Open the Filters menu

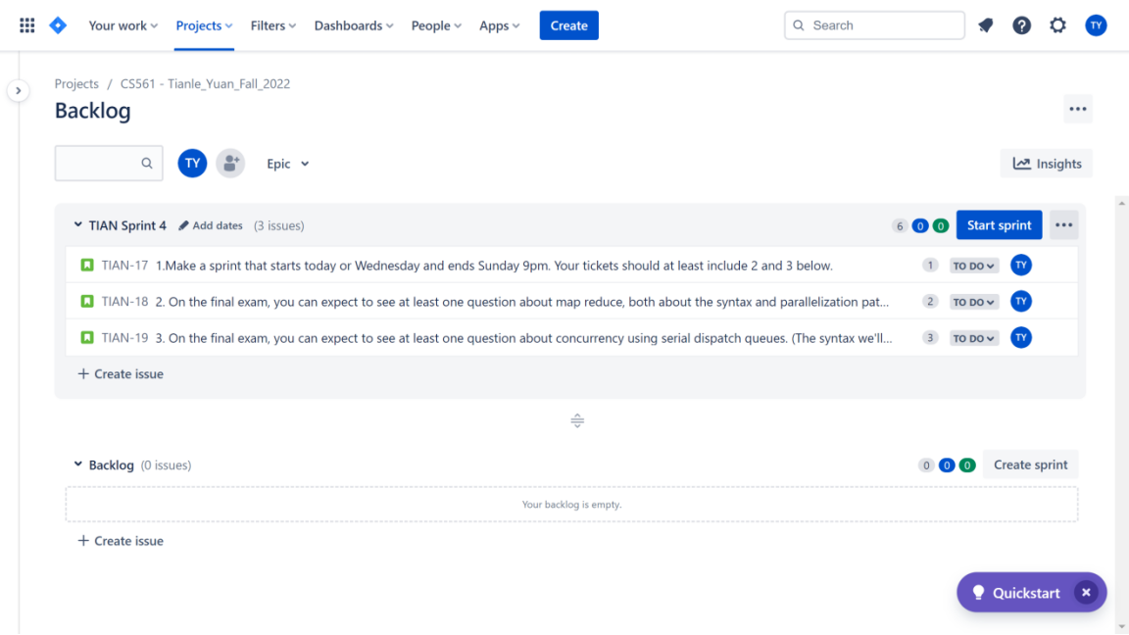point(272,25)
